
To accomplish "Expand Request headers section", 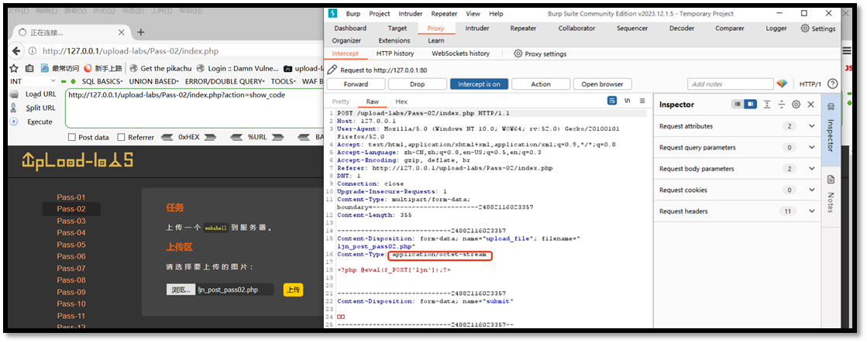I will coord(812,211).
